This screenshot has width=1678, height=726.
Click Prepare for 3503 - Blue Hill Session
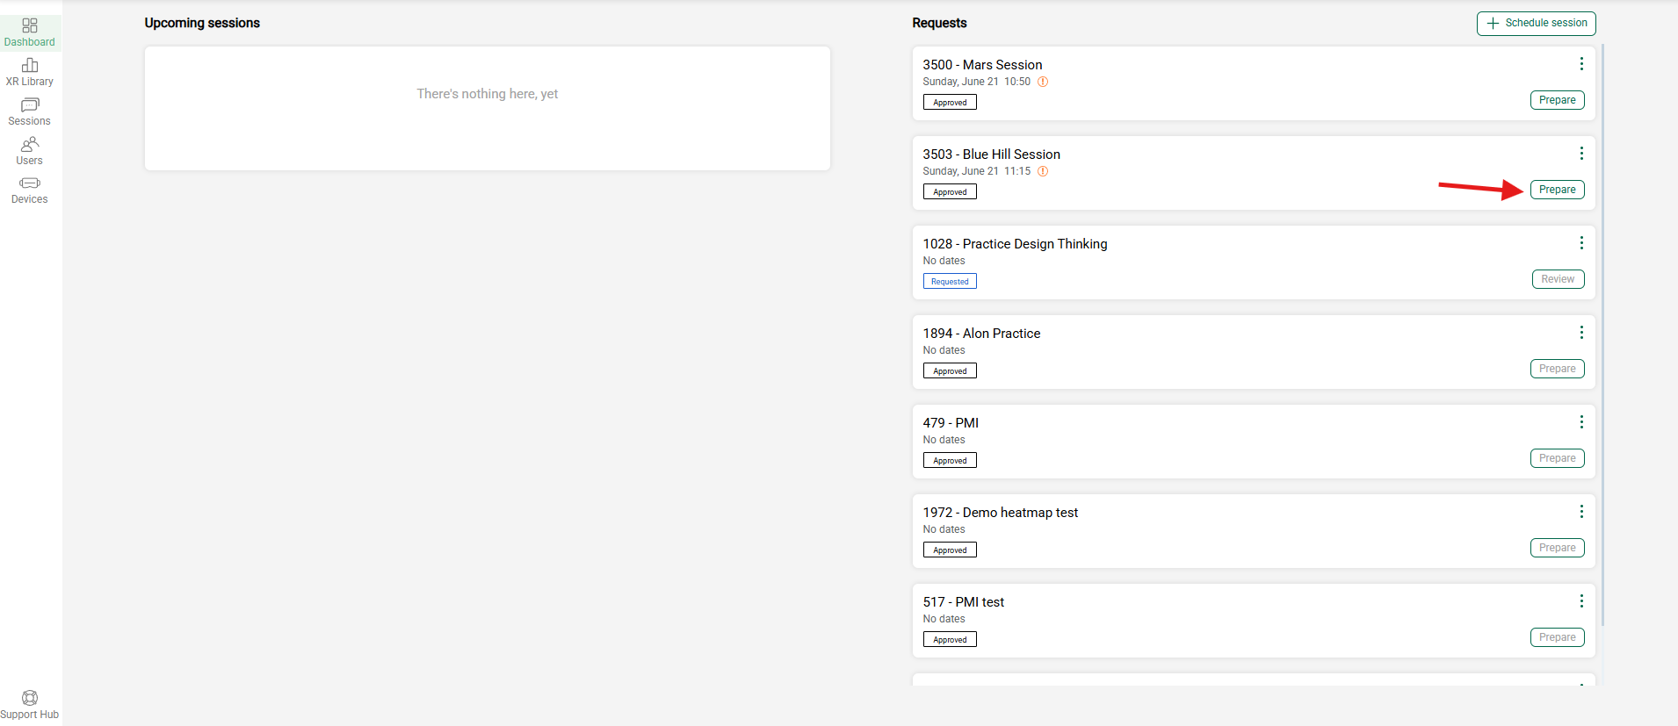click(1558, 190)
